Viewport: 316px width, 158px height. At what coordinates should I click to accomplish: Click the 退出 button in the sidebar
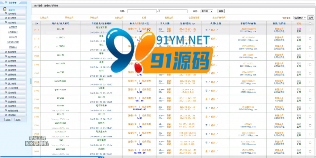[8, 119]
